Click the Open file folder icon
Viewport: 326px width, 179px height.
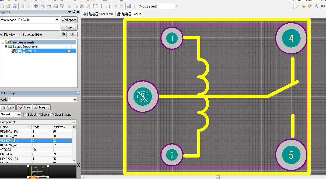pyautogui.click(x=8, y=6)
